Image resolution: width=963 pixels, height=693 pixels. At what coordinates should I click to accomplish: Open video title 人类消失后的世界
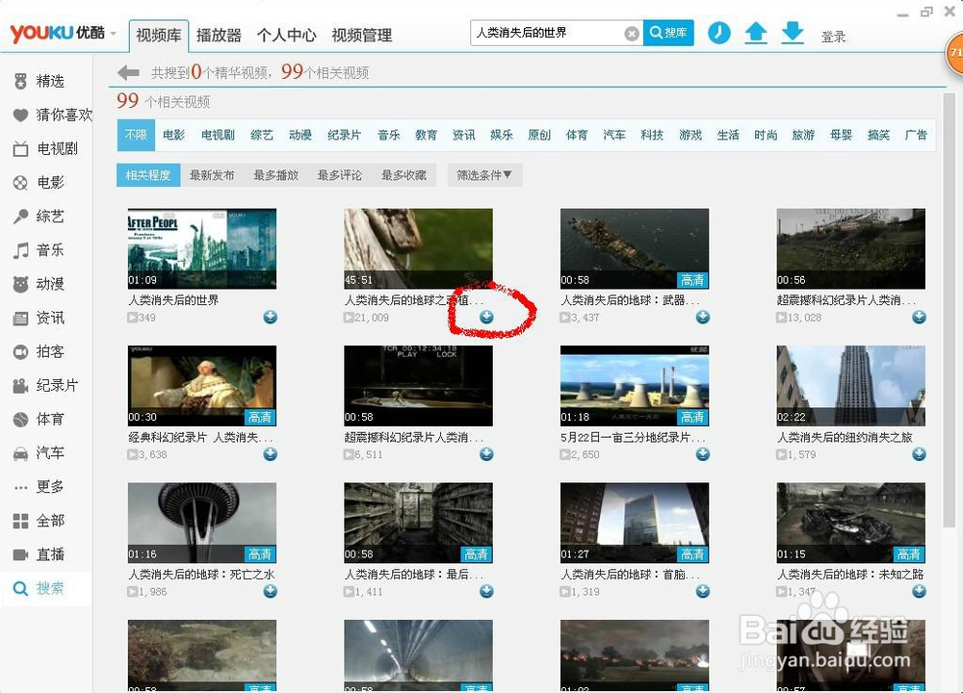173,300
